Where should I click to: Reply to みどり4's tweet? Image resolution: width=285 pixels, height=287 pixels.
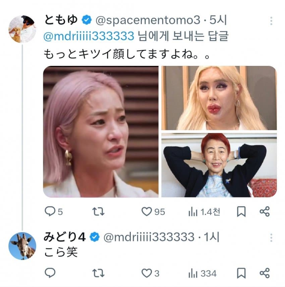[50, 273]
